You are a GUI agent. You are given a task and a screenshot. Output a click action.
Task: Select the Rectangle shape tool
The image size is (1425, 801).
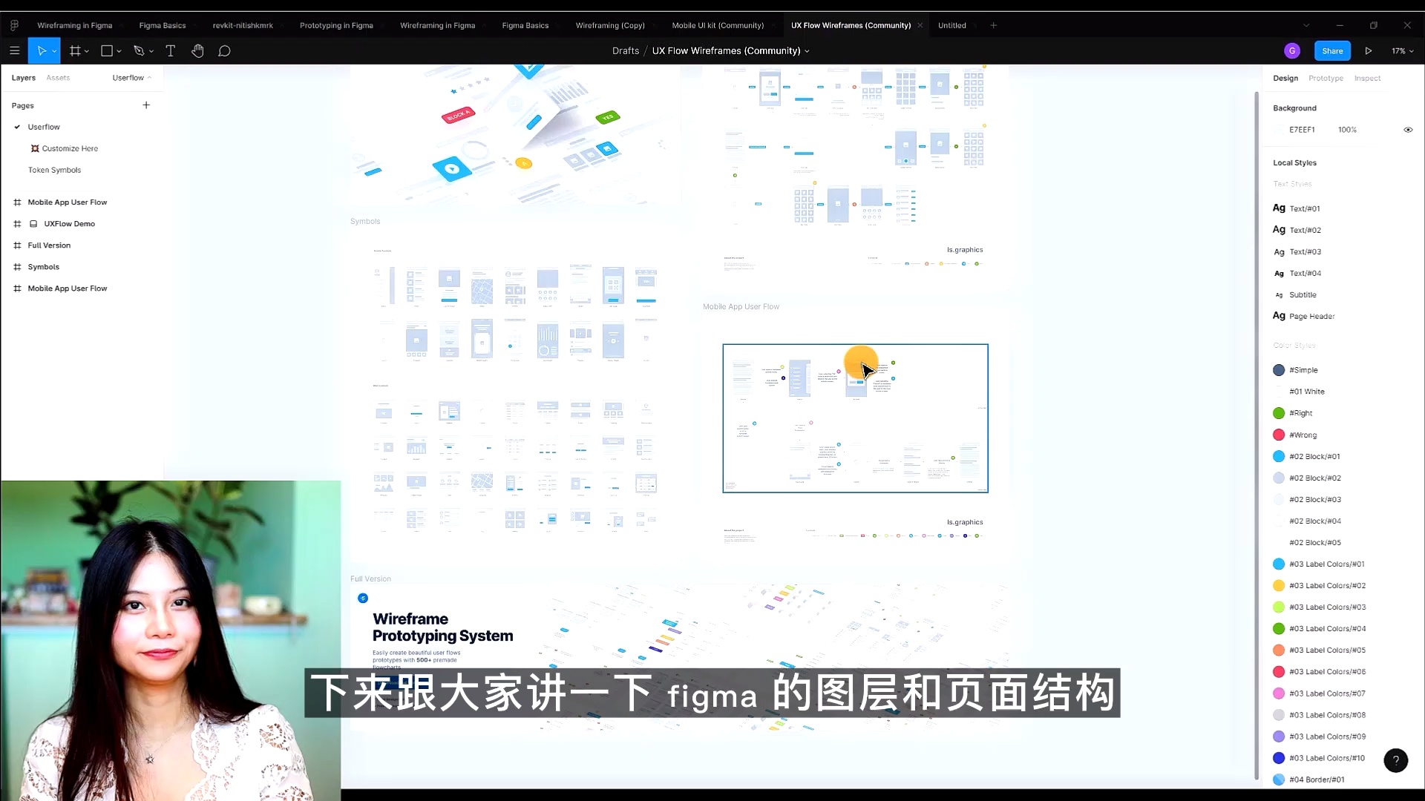click(x=106, y=50)
